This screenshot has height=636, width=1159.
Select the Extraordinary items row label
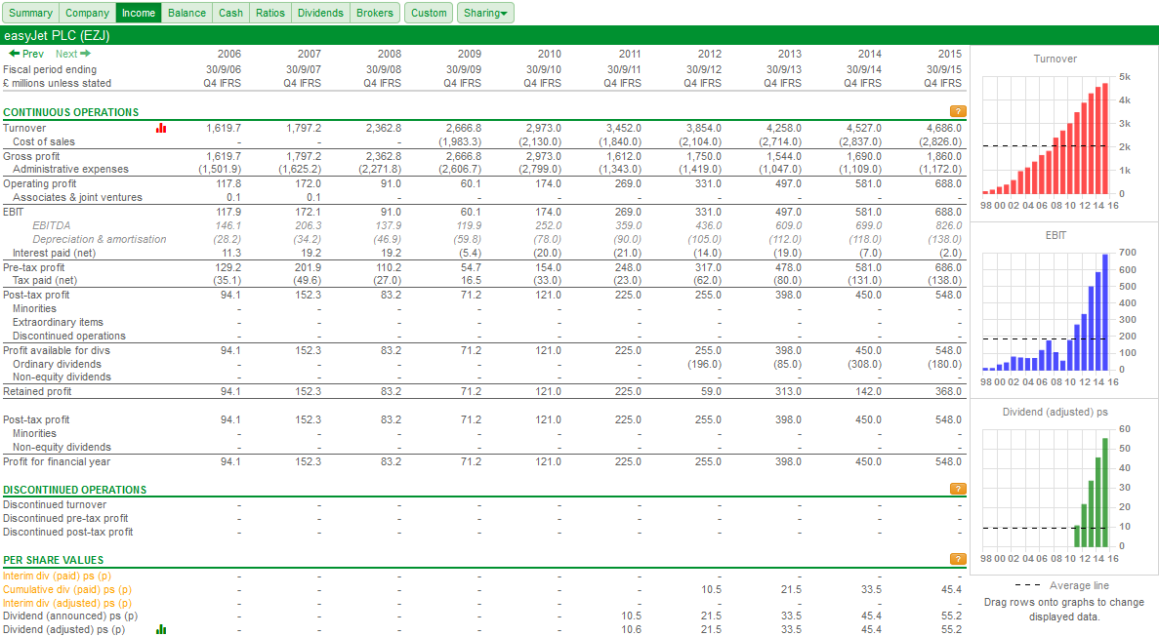(x=58, y=322)
